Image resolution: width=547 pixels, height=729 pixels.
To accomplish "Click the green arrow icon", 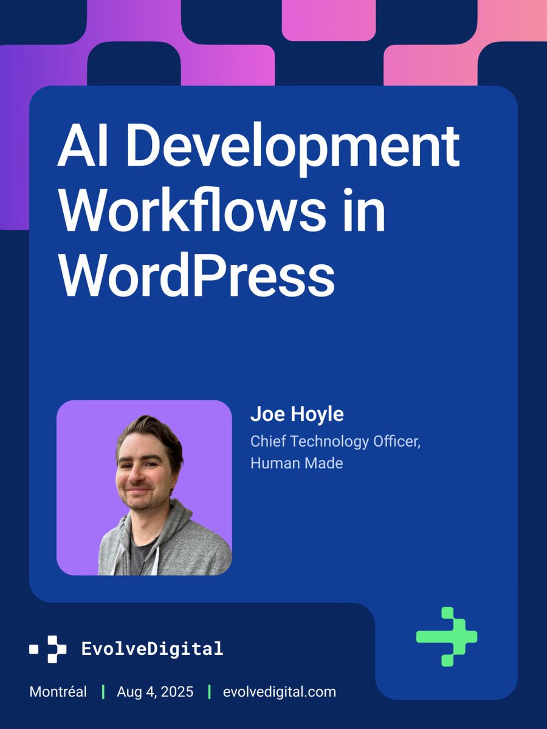I will click(447, 636).
